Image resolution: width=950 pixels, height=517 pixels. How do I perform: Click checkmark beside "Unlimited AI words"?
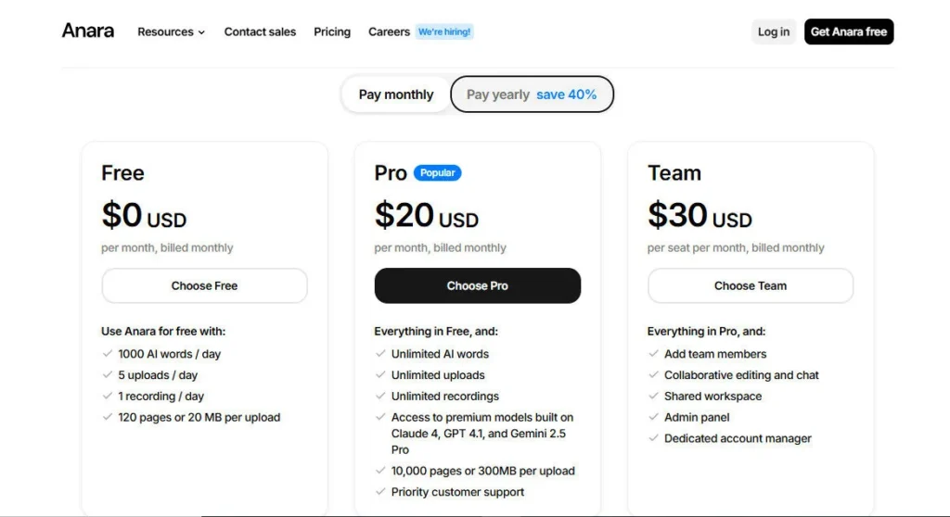pos(381,354)
